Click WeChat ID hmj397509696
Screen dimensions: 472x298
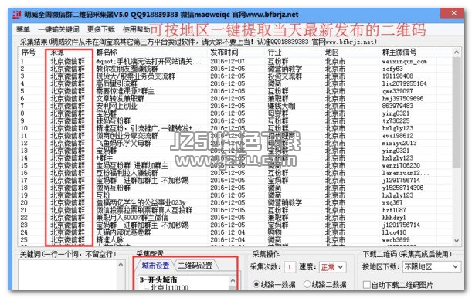coord(402,98)
